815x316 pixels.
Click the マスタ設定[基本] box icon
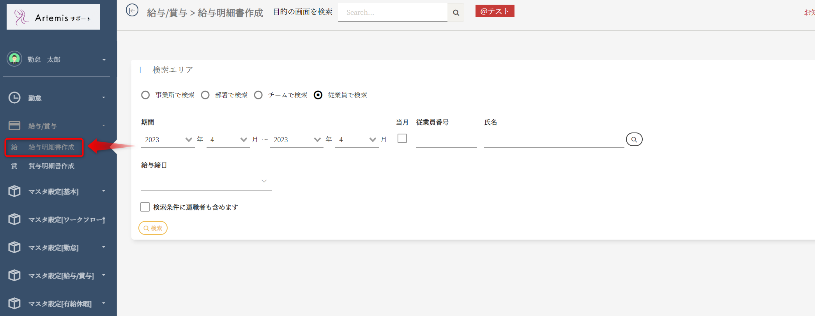point(14,191)
